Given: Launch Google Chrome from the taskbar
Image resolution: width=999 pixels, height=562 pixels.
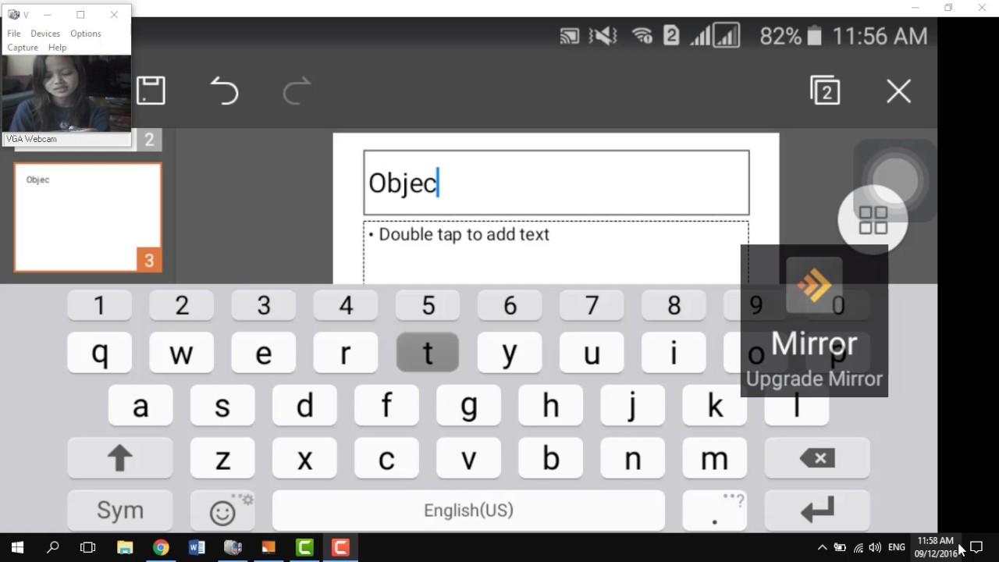Looking at the screenshot, I should coord(161,548).
